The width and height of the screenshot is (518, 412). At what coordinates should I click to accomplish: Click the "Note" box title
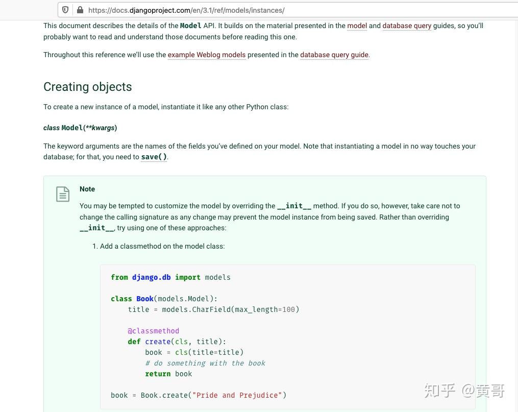[x=87, y=189]
